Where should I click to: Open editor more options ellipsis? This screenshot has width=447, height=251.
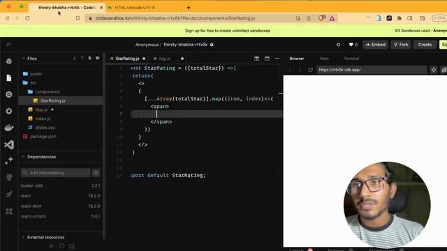277,59
